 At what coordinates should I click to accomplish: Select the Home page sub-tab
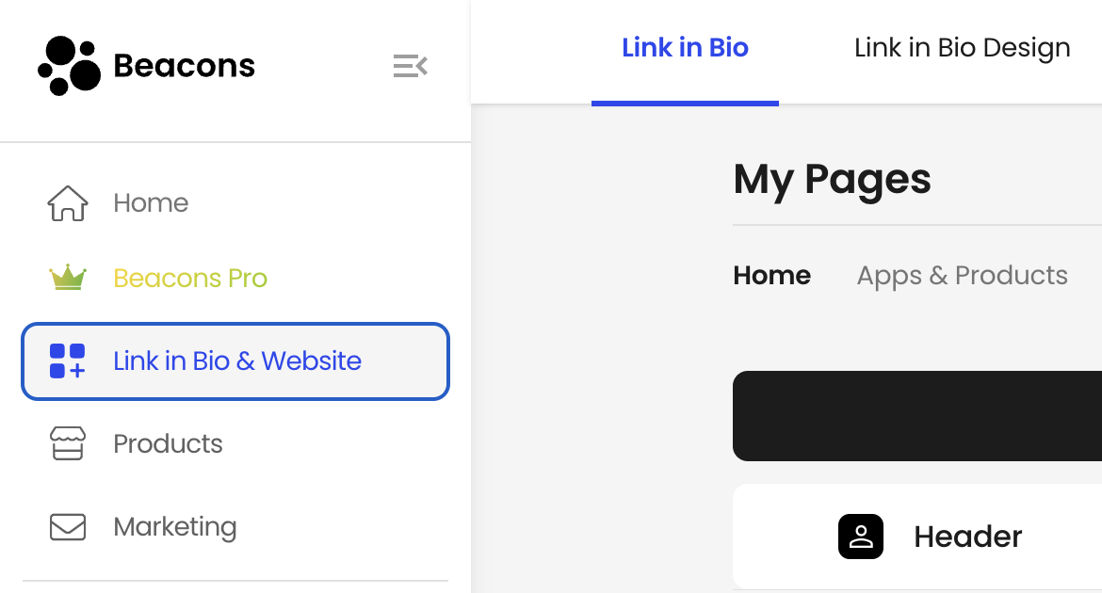point(771,276)
